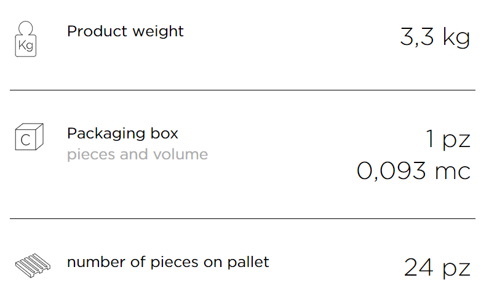Select the Product weight label
Viewport: 489px width, 307px height.
pyautogui.click(x=125, y=32)
